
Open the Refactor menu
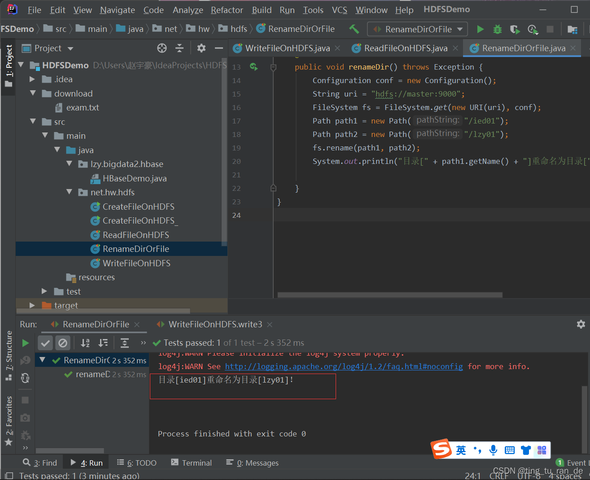pos(227,10)
